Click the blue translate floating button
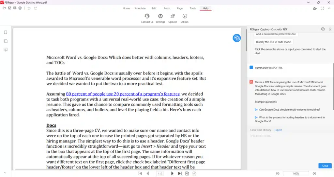The image size is (334, 177). [237, 38]
